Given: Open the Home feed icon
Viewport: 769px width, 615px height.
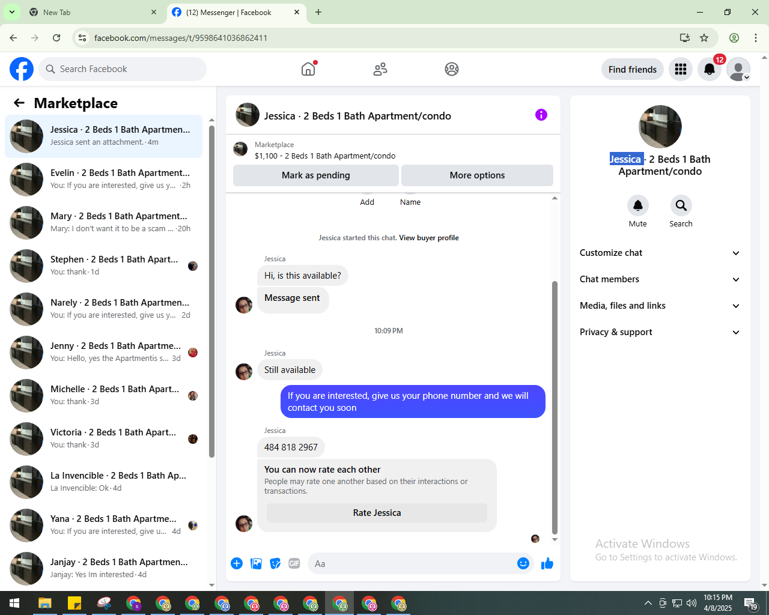Looking at the screenshot, I should click(x=308, y=69).
